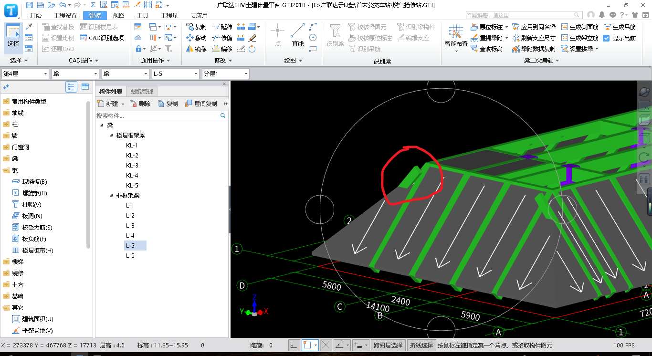Image resolution: width=652 pixels, height=356 pixels.
Task: Toggle 跨图层选择 mode
Action: coord(389,345)
